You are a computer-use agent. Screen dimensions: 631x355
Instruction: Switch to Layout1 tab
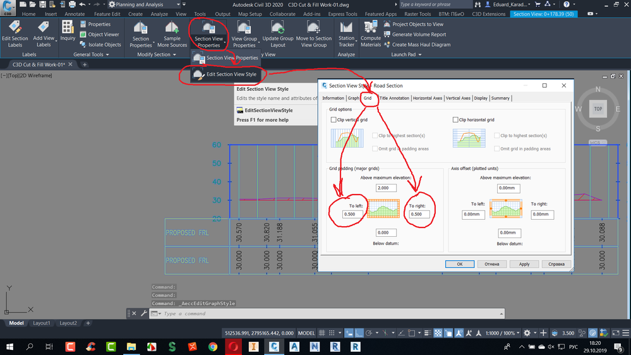pos(42,323)
